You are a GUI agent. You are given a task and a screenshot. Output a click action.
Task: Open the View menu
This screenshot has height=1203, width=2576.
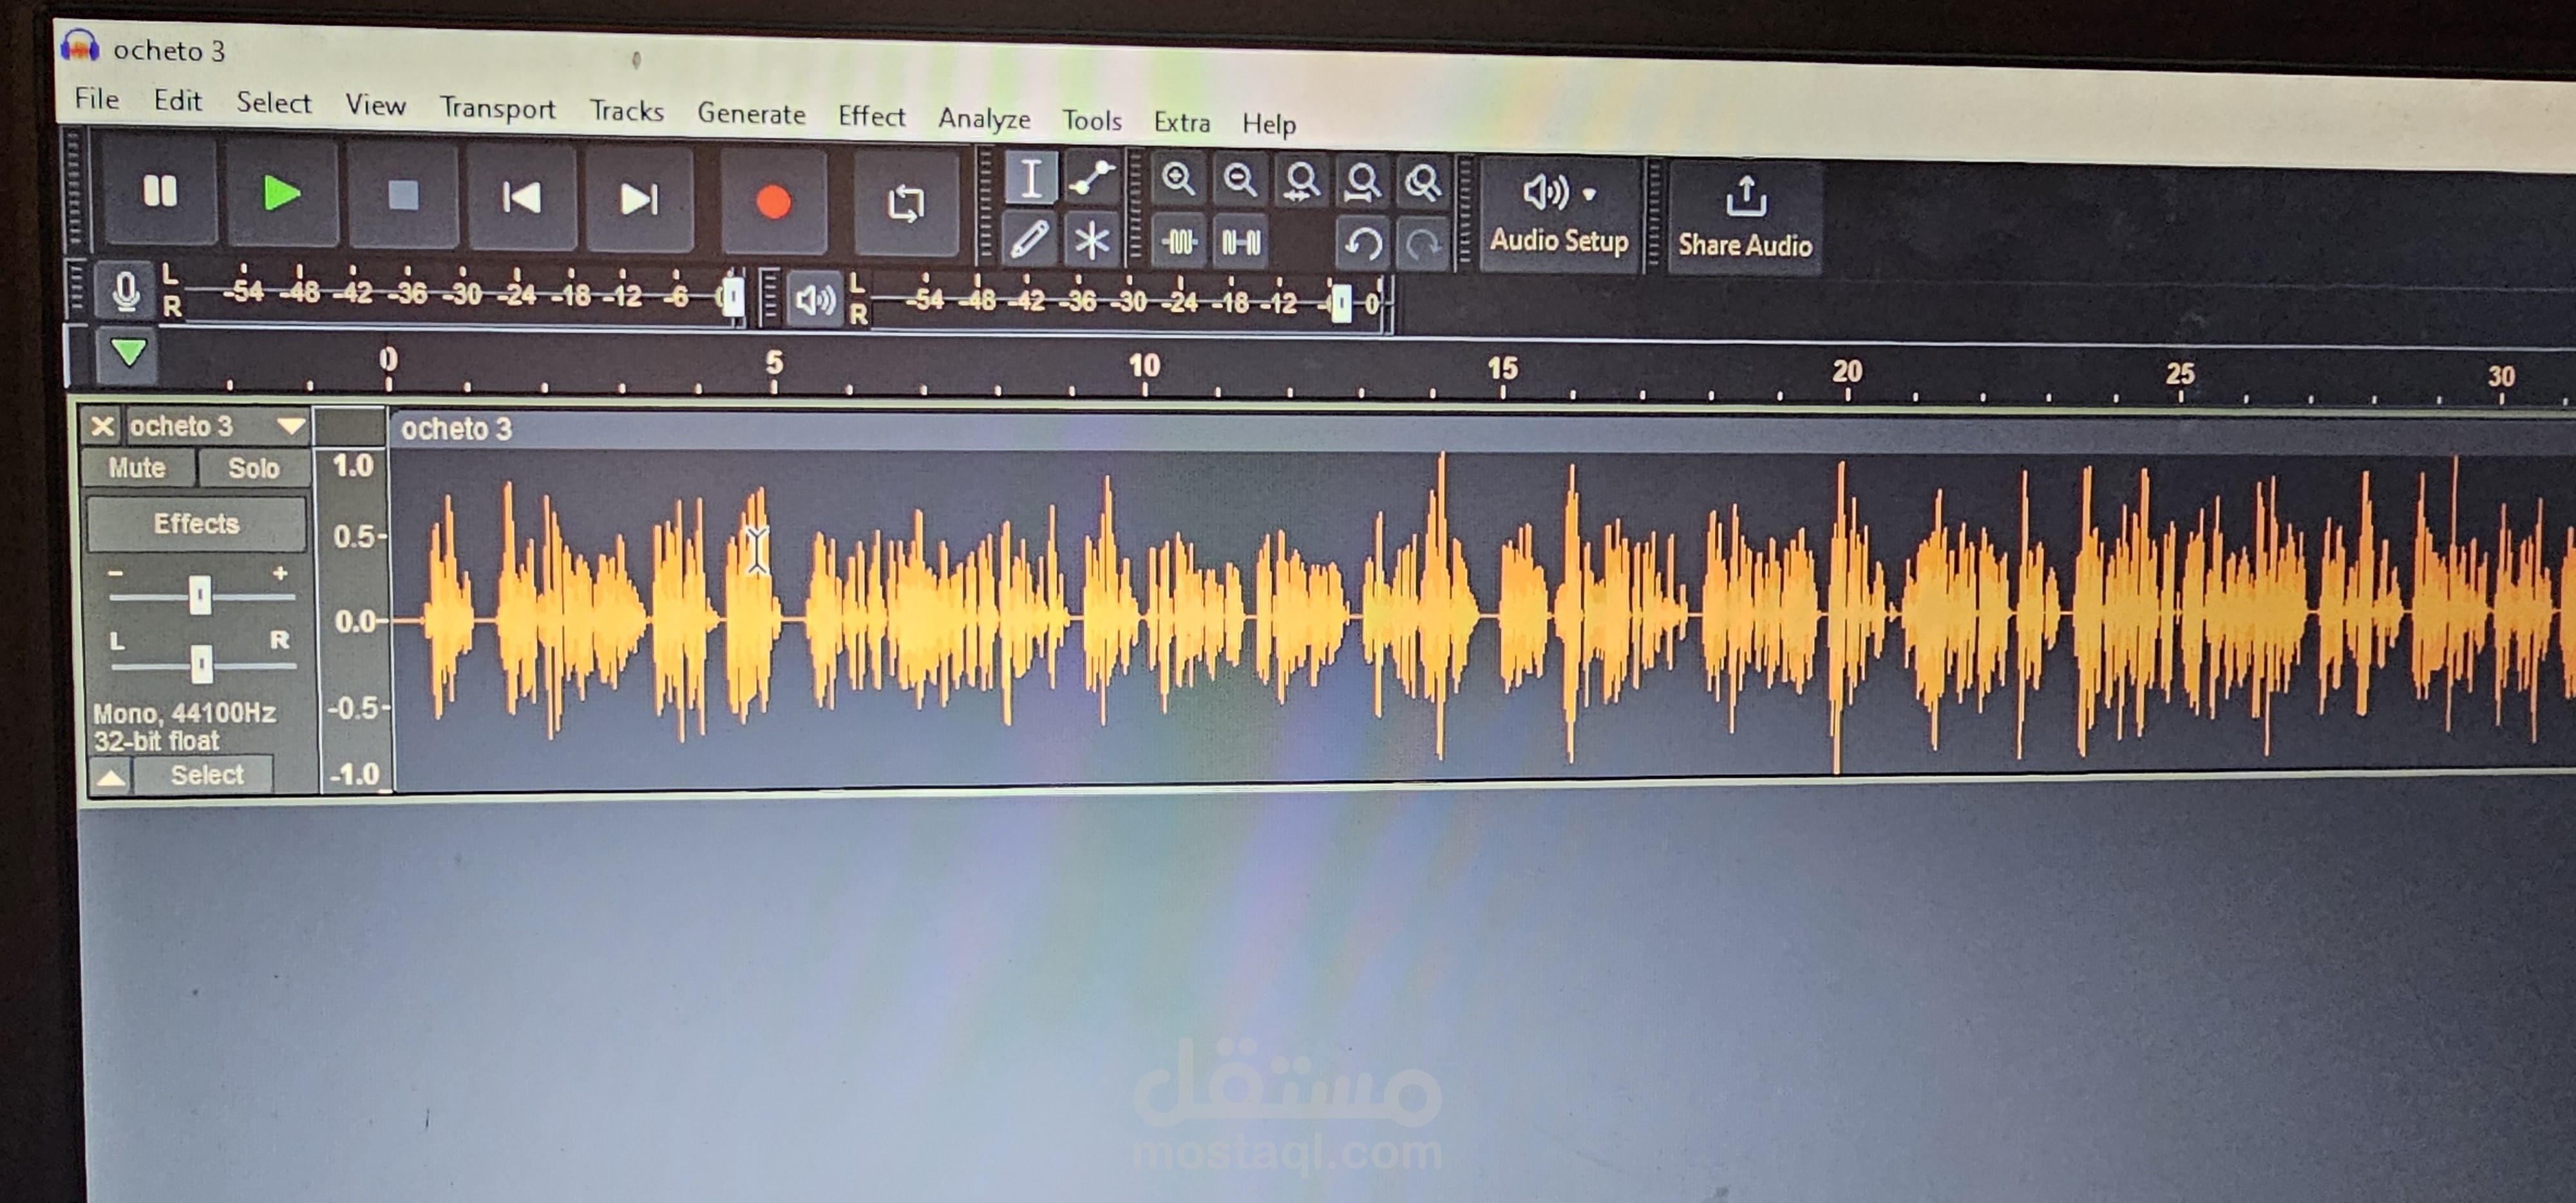coord(375,105)
